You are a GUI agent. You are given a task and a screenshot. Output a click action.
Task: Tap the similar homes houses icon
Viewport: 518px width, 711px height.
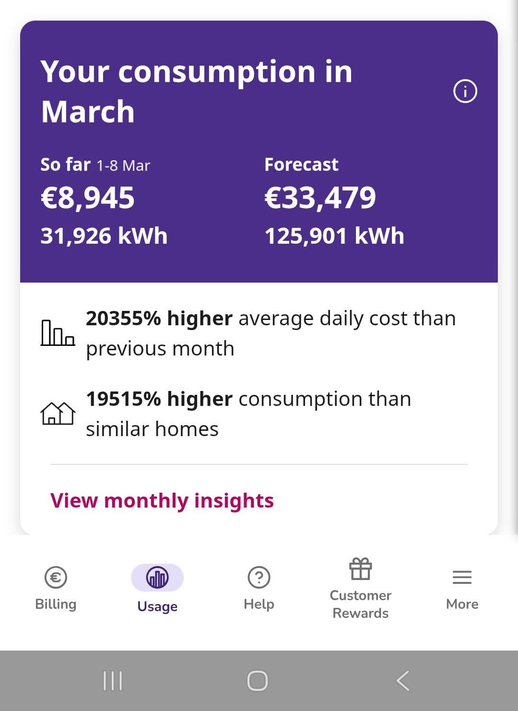(x=58, y=414)
